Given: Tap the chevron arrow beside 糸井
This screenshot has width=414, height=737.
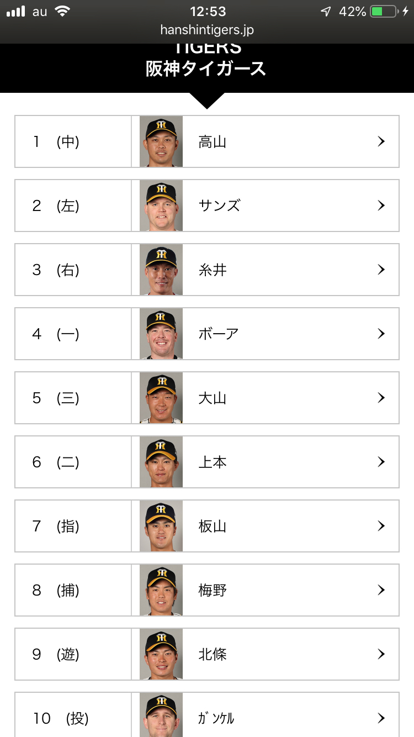Looking at the screenshot, I should 381,270.
